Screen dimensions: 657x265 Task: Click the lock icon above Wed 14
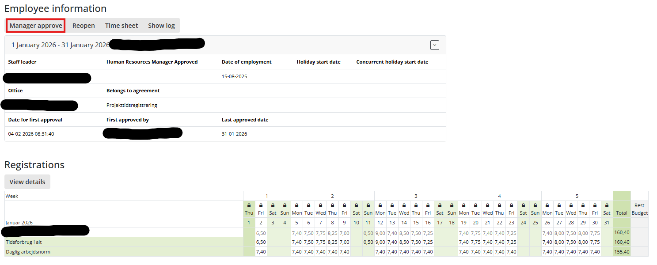coord(404,205)
